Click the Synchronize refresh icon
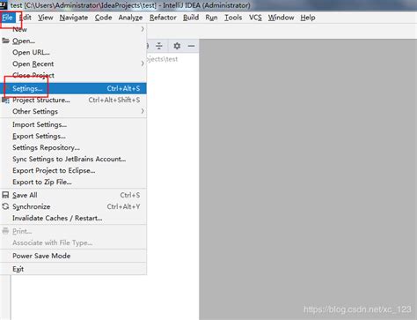Viewport: 417px width, 320px height. point(5,206)
